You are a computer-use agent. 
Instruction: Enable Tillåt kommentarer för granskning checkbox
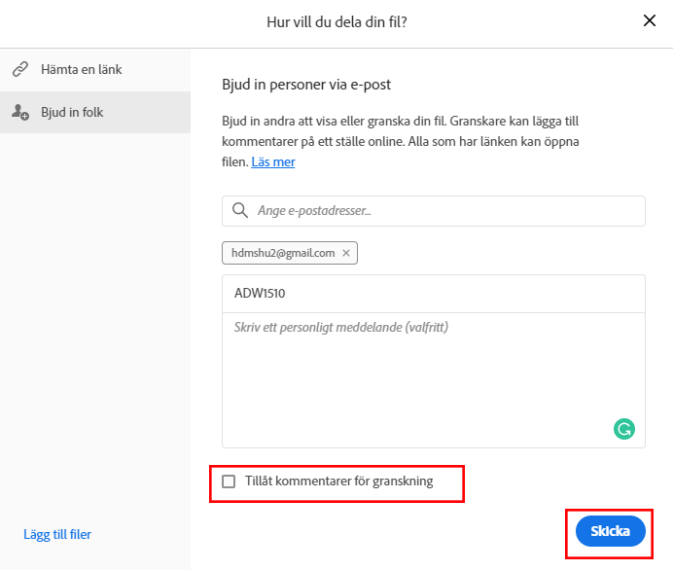(229, 481)
